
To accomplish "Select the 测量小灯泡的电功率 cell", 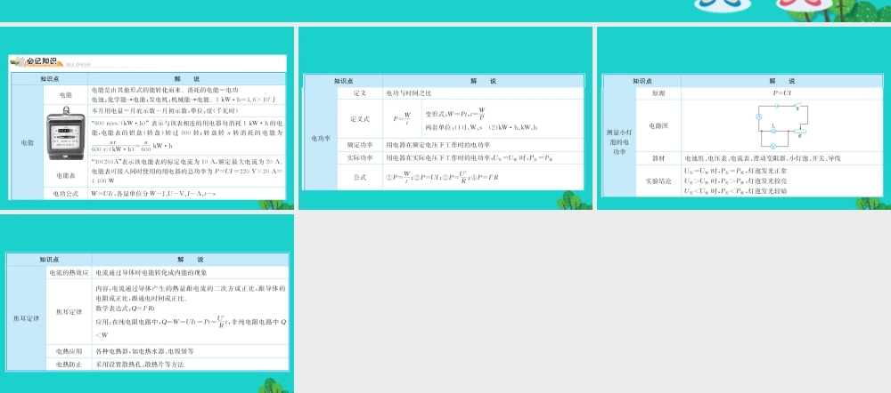I will (619, 141).
